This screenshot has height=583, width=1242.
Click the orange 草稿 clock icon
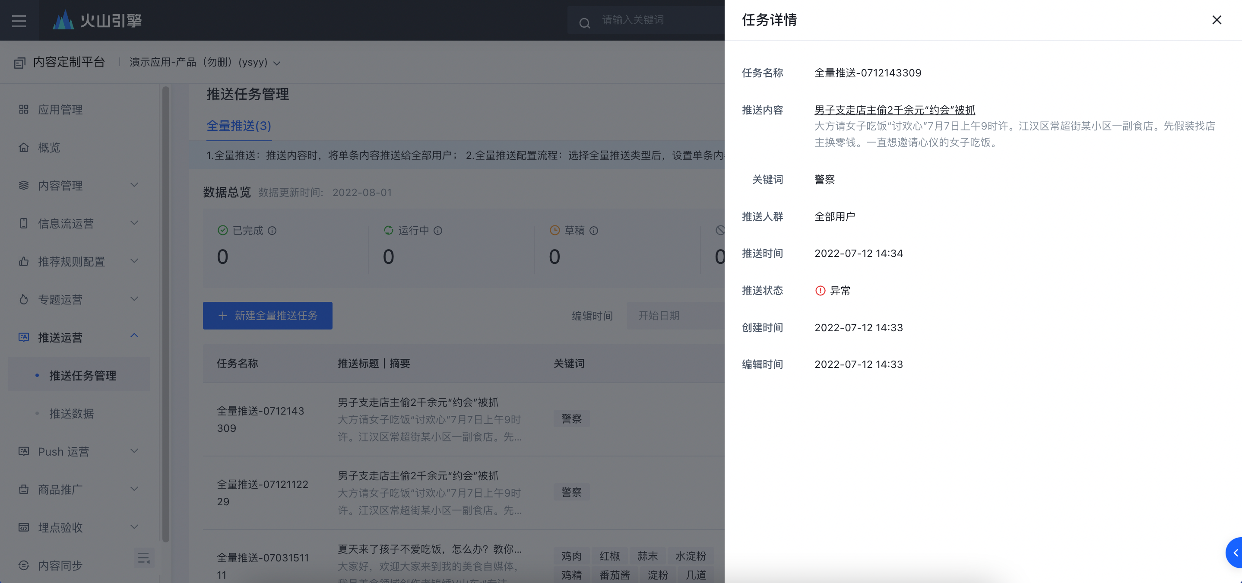554,231
